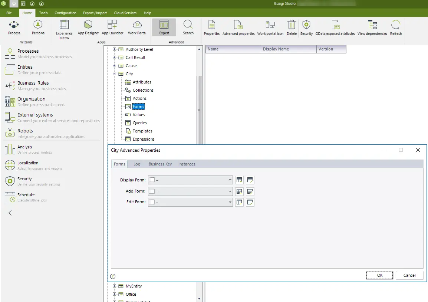Select Attributes under City

click(x=142, y=82)
